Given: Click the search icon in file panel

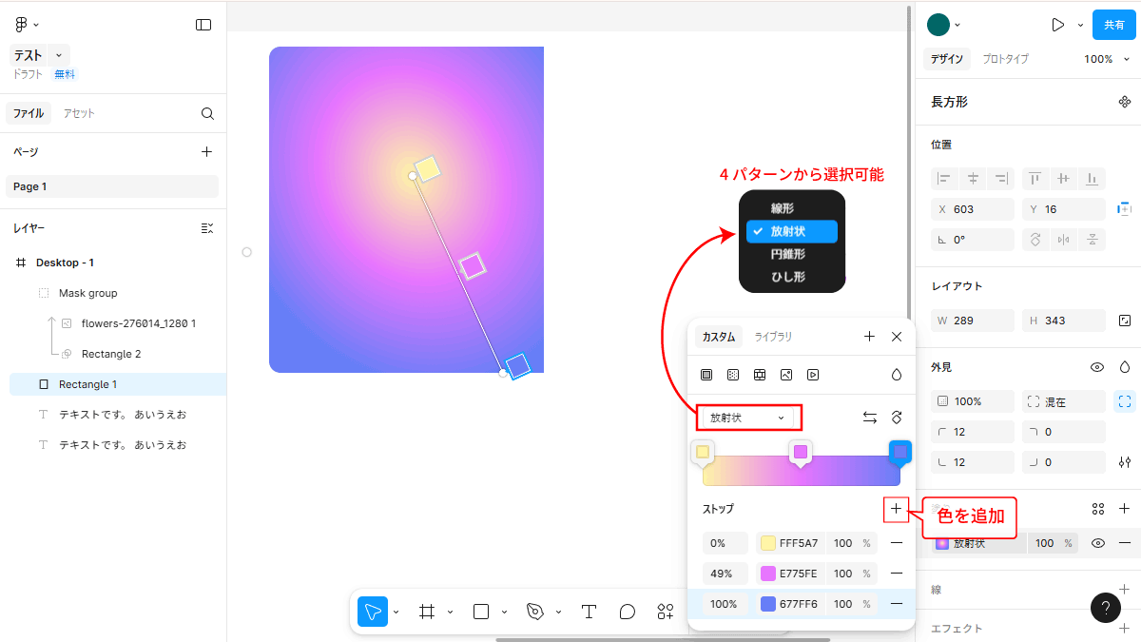Looking at the screenshot, I should (x=207, y=113).
